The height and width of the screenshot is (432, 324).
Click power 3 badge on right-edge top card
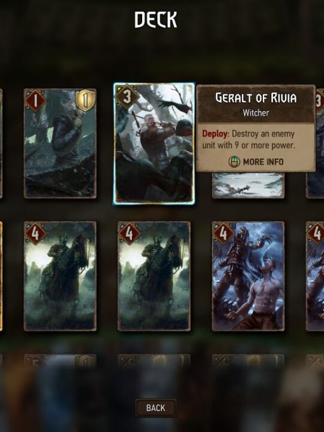pos(319,101)
